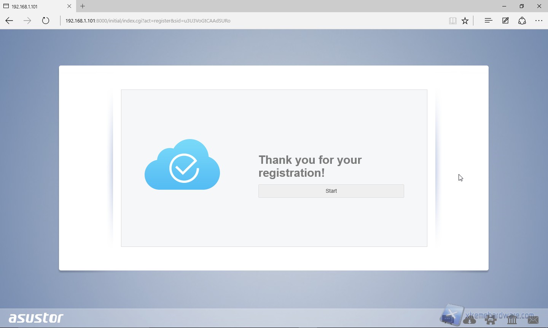Select the 192.168.1.101 browser tab
The width and height of the screenshot is (548, 328).
(x=34, y=6)
